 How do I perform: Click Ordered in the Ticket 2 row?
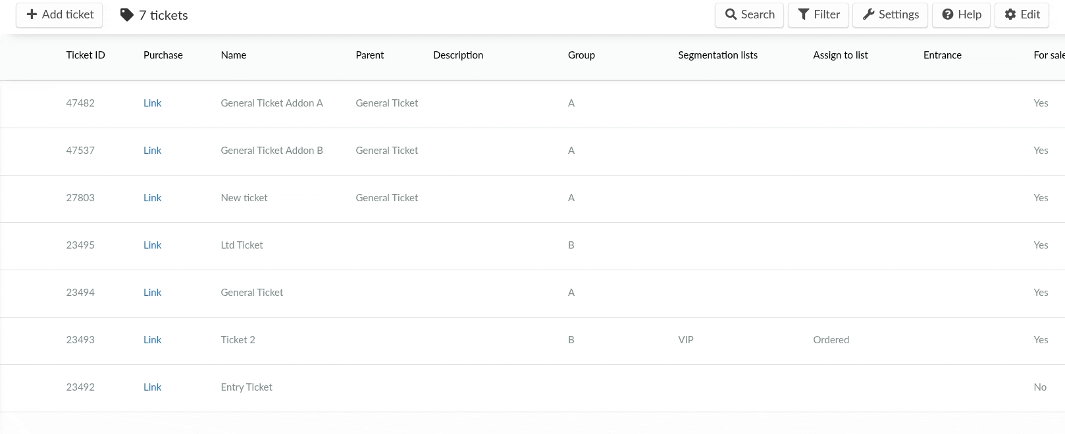[x=831, y=340]
